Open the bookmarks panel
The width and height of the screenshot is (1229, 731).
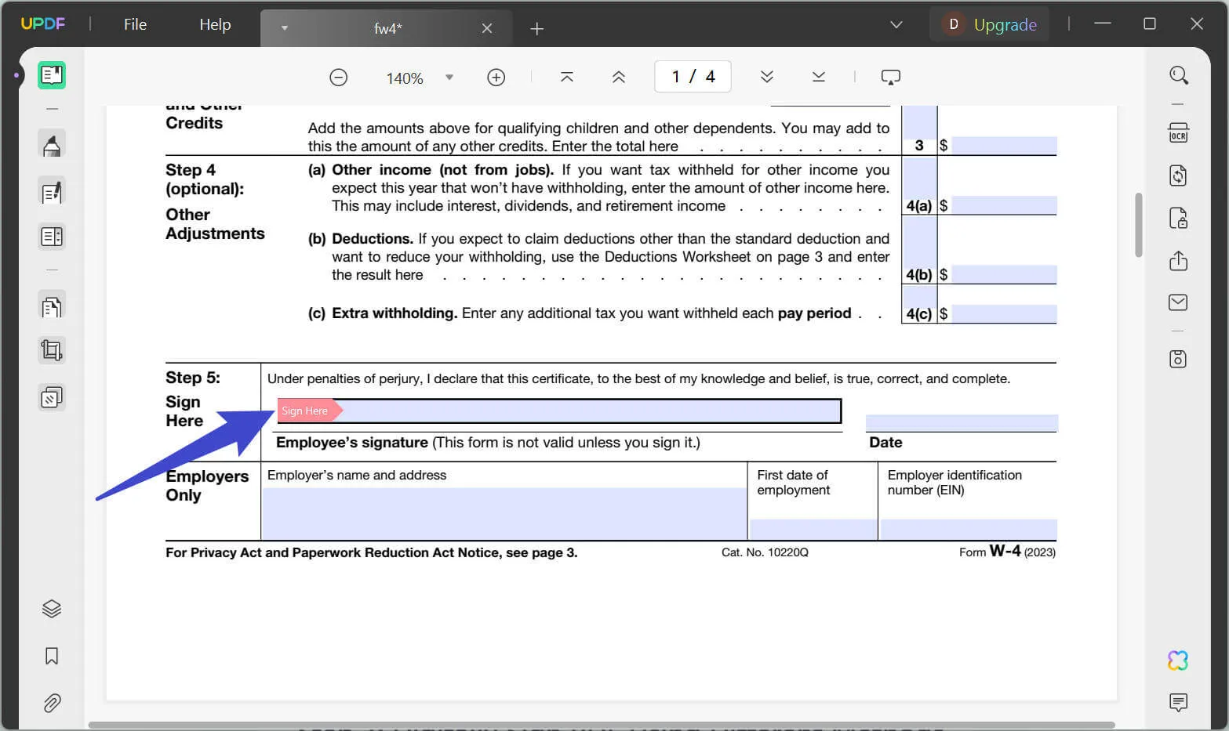pyautogui.click(x=52, y=656)
